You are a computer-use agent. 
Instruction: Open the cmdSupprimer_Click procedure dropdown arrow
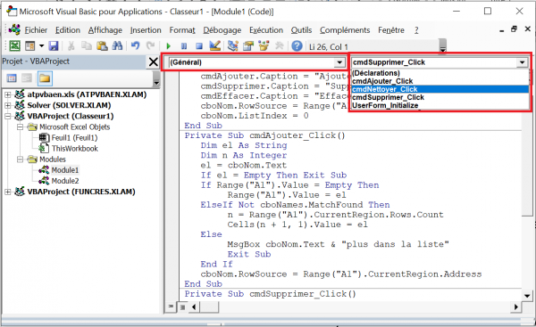522,62
